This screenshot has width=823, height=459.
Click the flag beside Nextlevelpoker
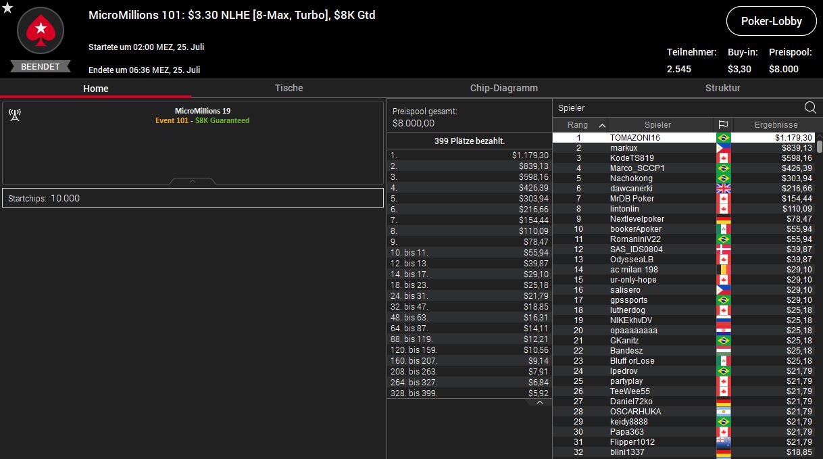[x=723, y=219]
